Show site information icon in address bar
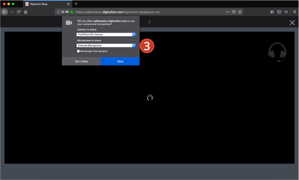Screen dimensions: 299x180 point(58,12)
